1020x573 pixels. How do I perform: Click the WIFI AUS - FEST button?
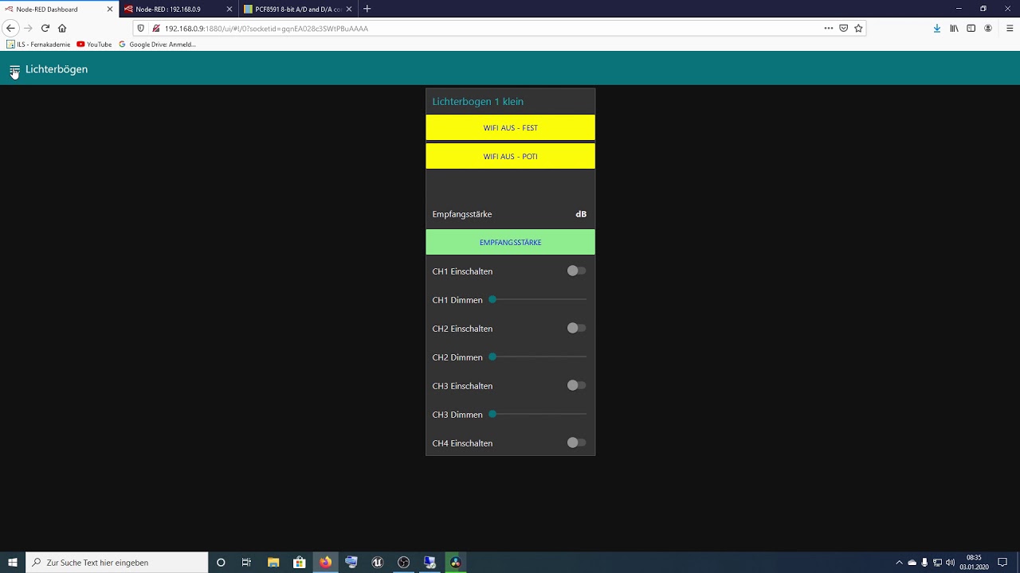tap(510, 127)
